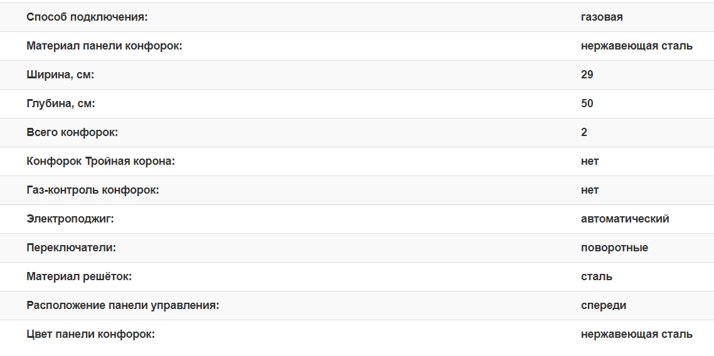Click the "Всего конфорок:" label
This screenshot has height=356, width=714.
coord(72,132)
